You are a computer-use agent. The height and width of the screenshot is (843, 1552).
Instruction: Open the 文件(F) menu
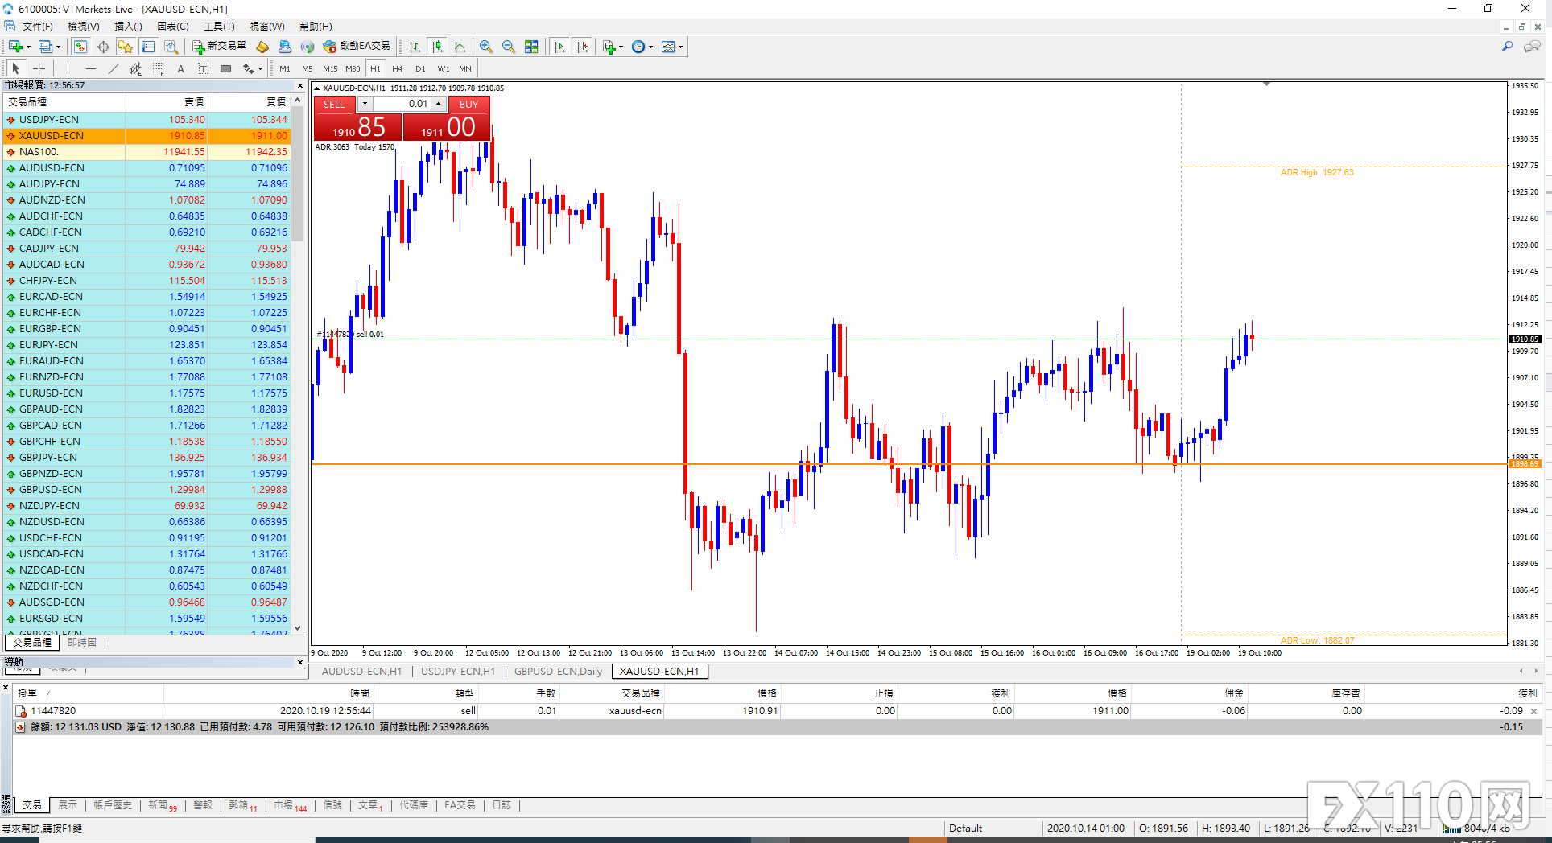point(38,27)
